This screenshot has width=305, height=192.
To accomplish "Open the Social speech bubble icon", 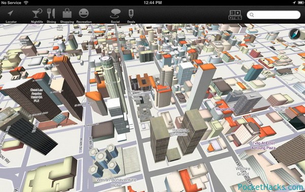I will pos(115,14).
